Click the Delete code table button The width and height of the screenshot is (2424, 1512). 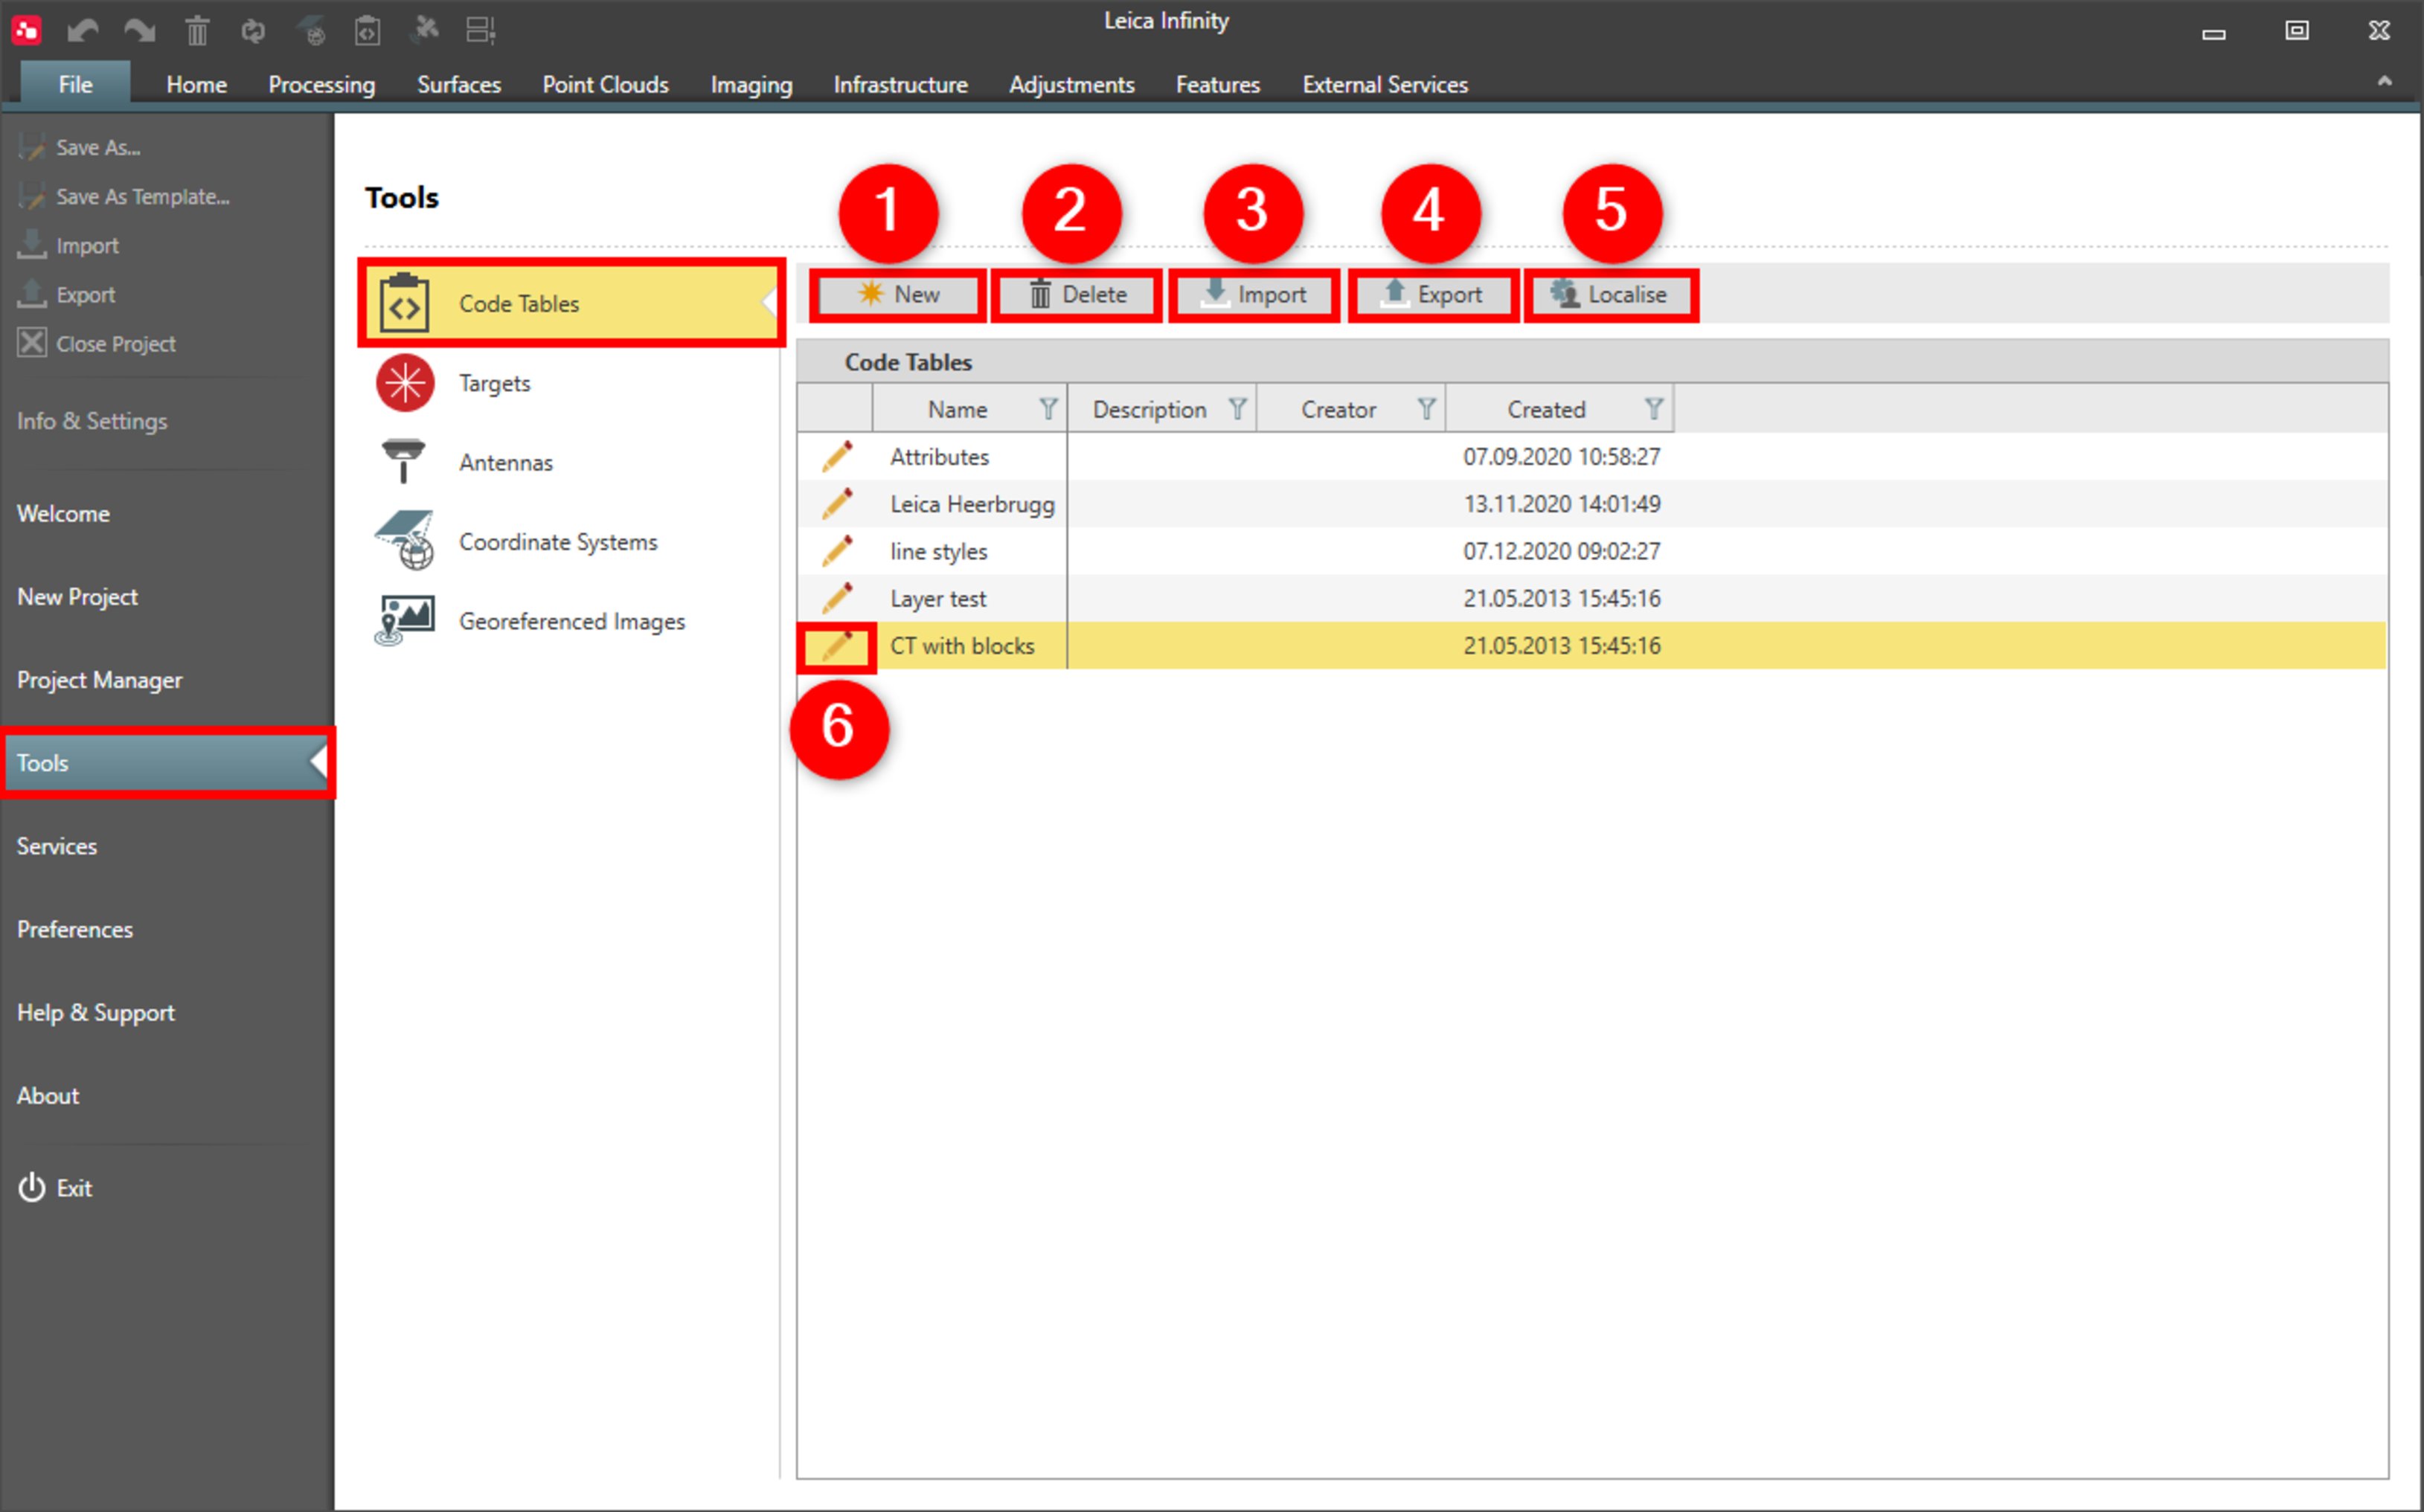pyautogui.click(x=1077, y=295)
